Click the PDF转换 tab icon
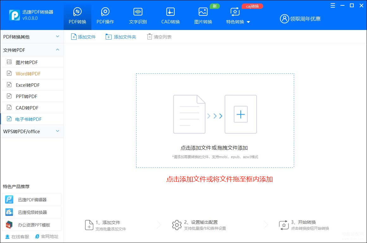This screenshot has width=367, height=243. [x=78, y=11]
